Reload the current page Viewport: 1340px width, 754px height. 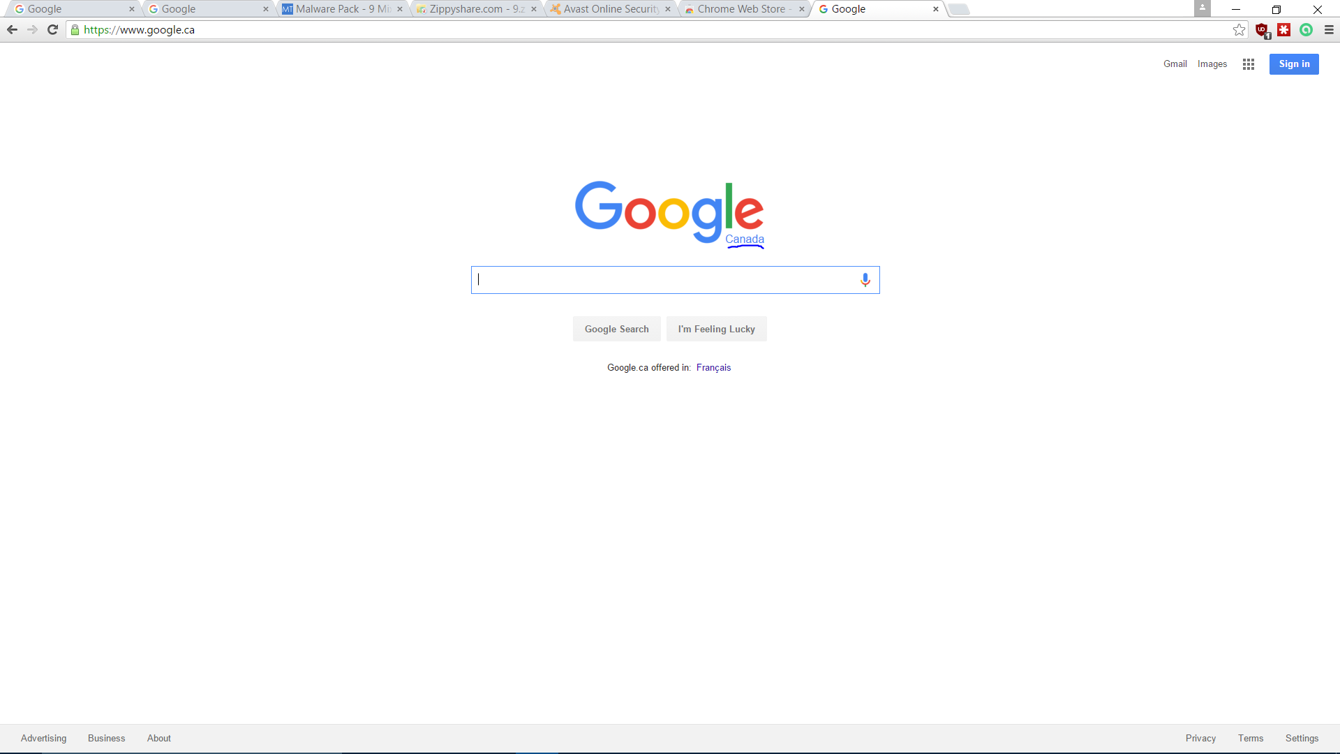(52, 29)
